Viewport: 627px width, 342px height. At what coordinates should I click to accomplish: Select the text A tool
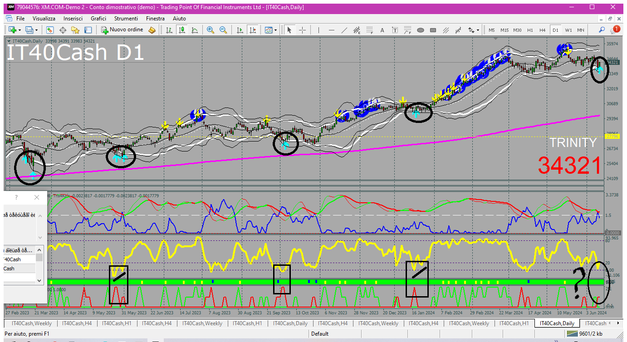pyautogui.click(x=382, y=30)
